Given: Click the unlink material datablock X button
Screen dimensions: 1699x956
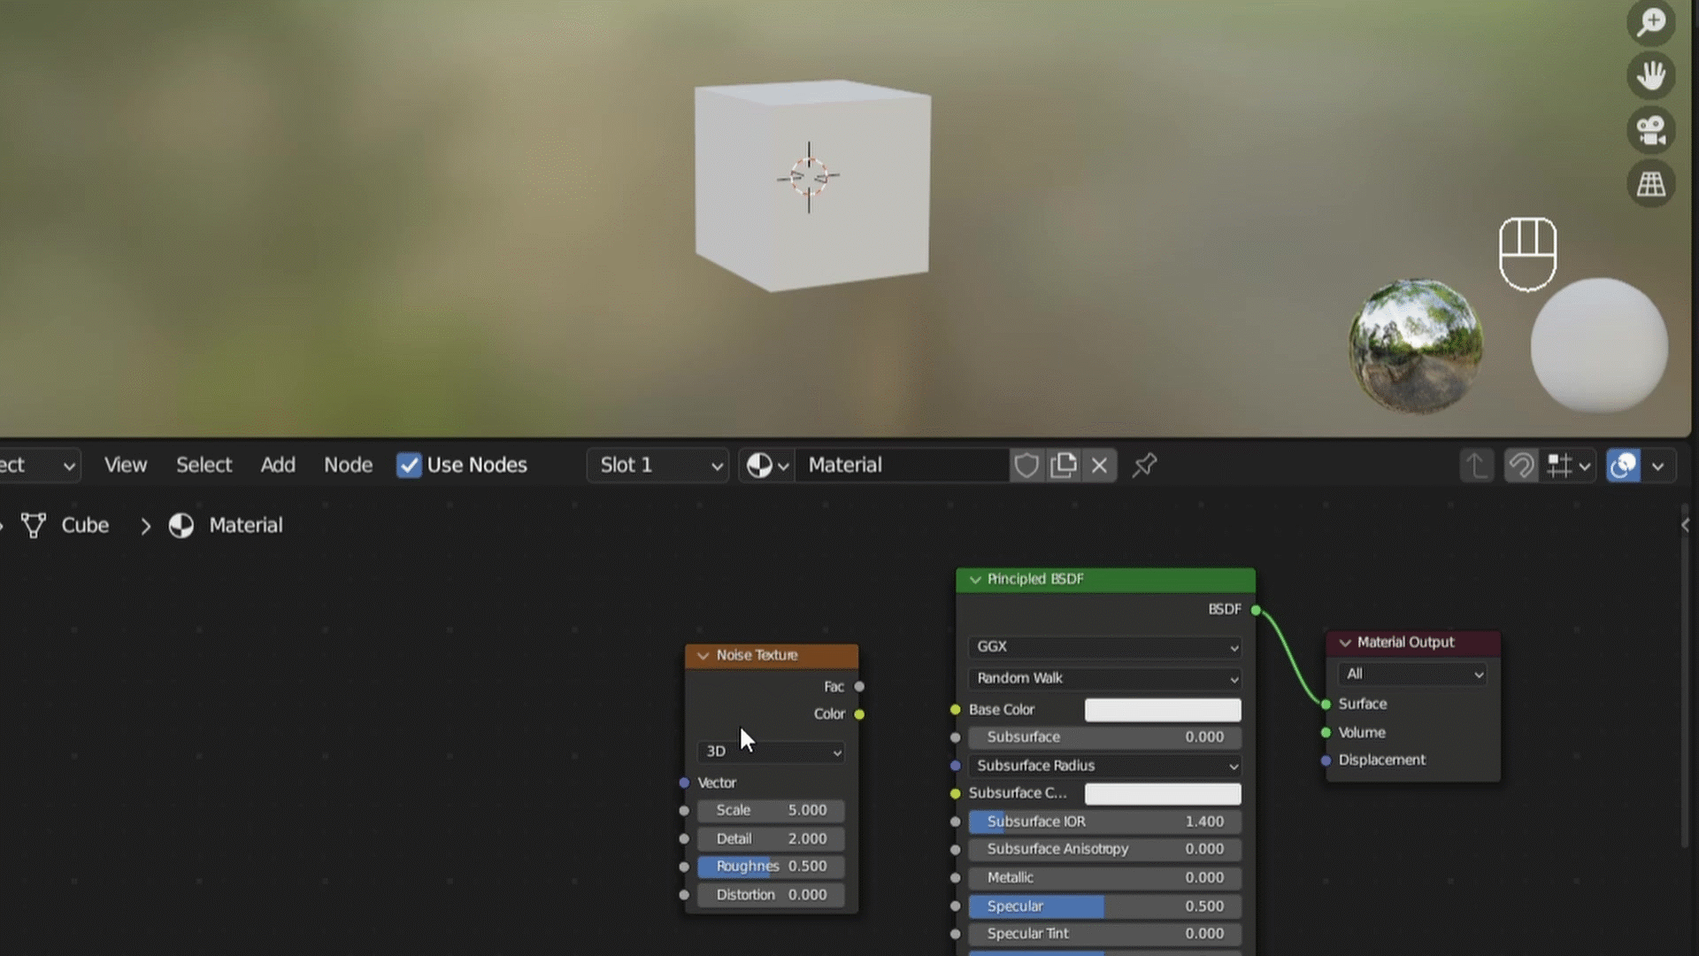Looking at the screenshot, I should tap(1099, 465).
